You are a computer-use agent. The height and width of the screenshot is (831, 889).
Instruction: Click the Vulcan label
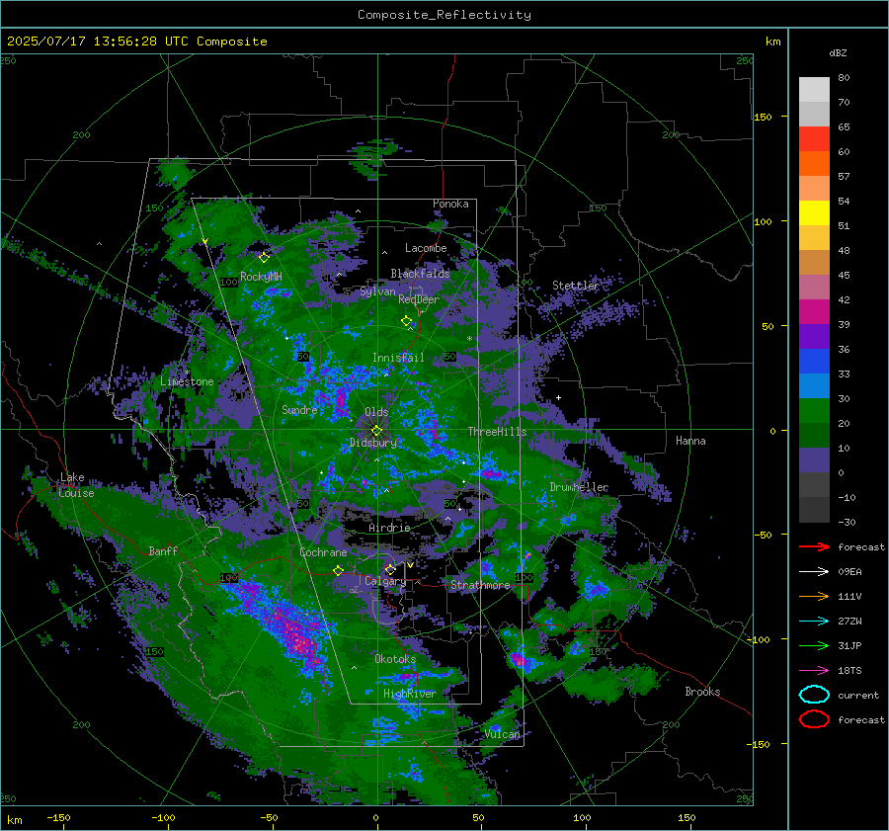click(x=503, y=734)
